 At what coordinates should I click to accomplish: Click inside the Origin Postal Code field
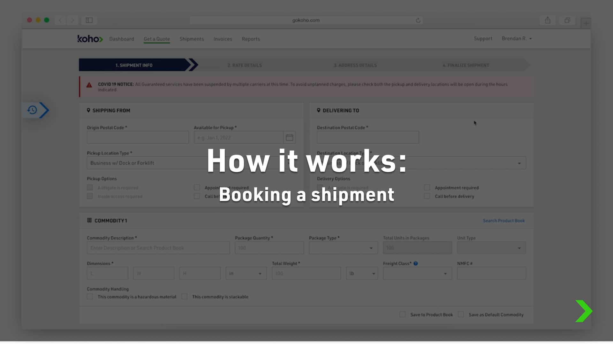click(x=137, y=137)
